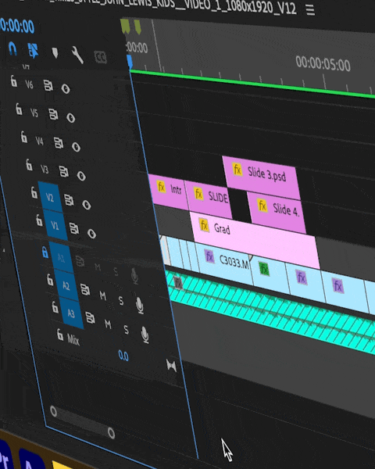Click the Premiere Pro taskbar icon
Image resolution: width=375 pixels, height=469 pixels.
[5, 455]
